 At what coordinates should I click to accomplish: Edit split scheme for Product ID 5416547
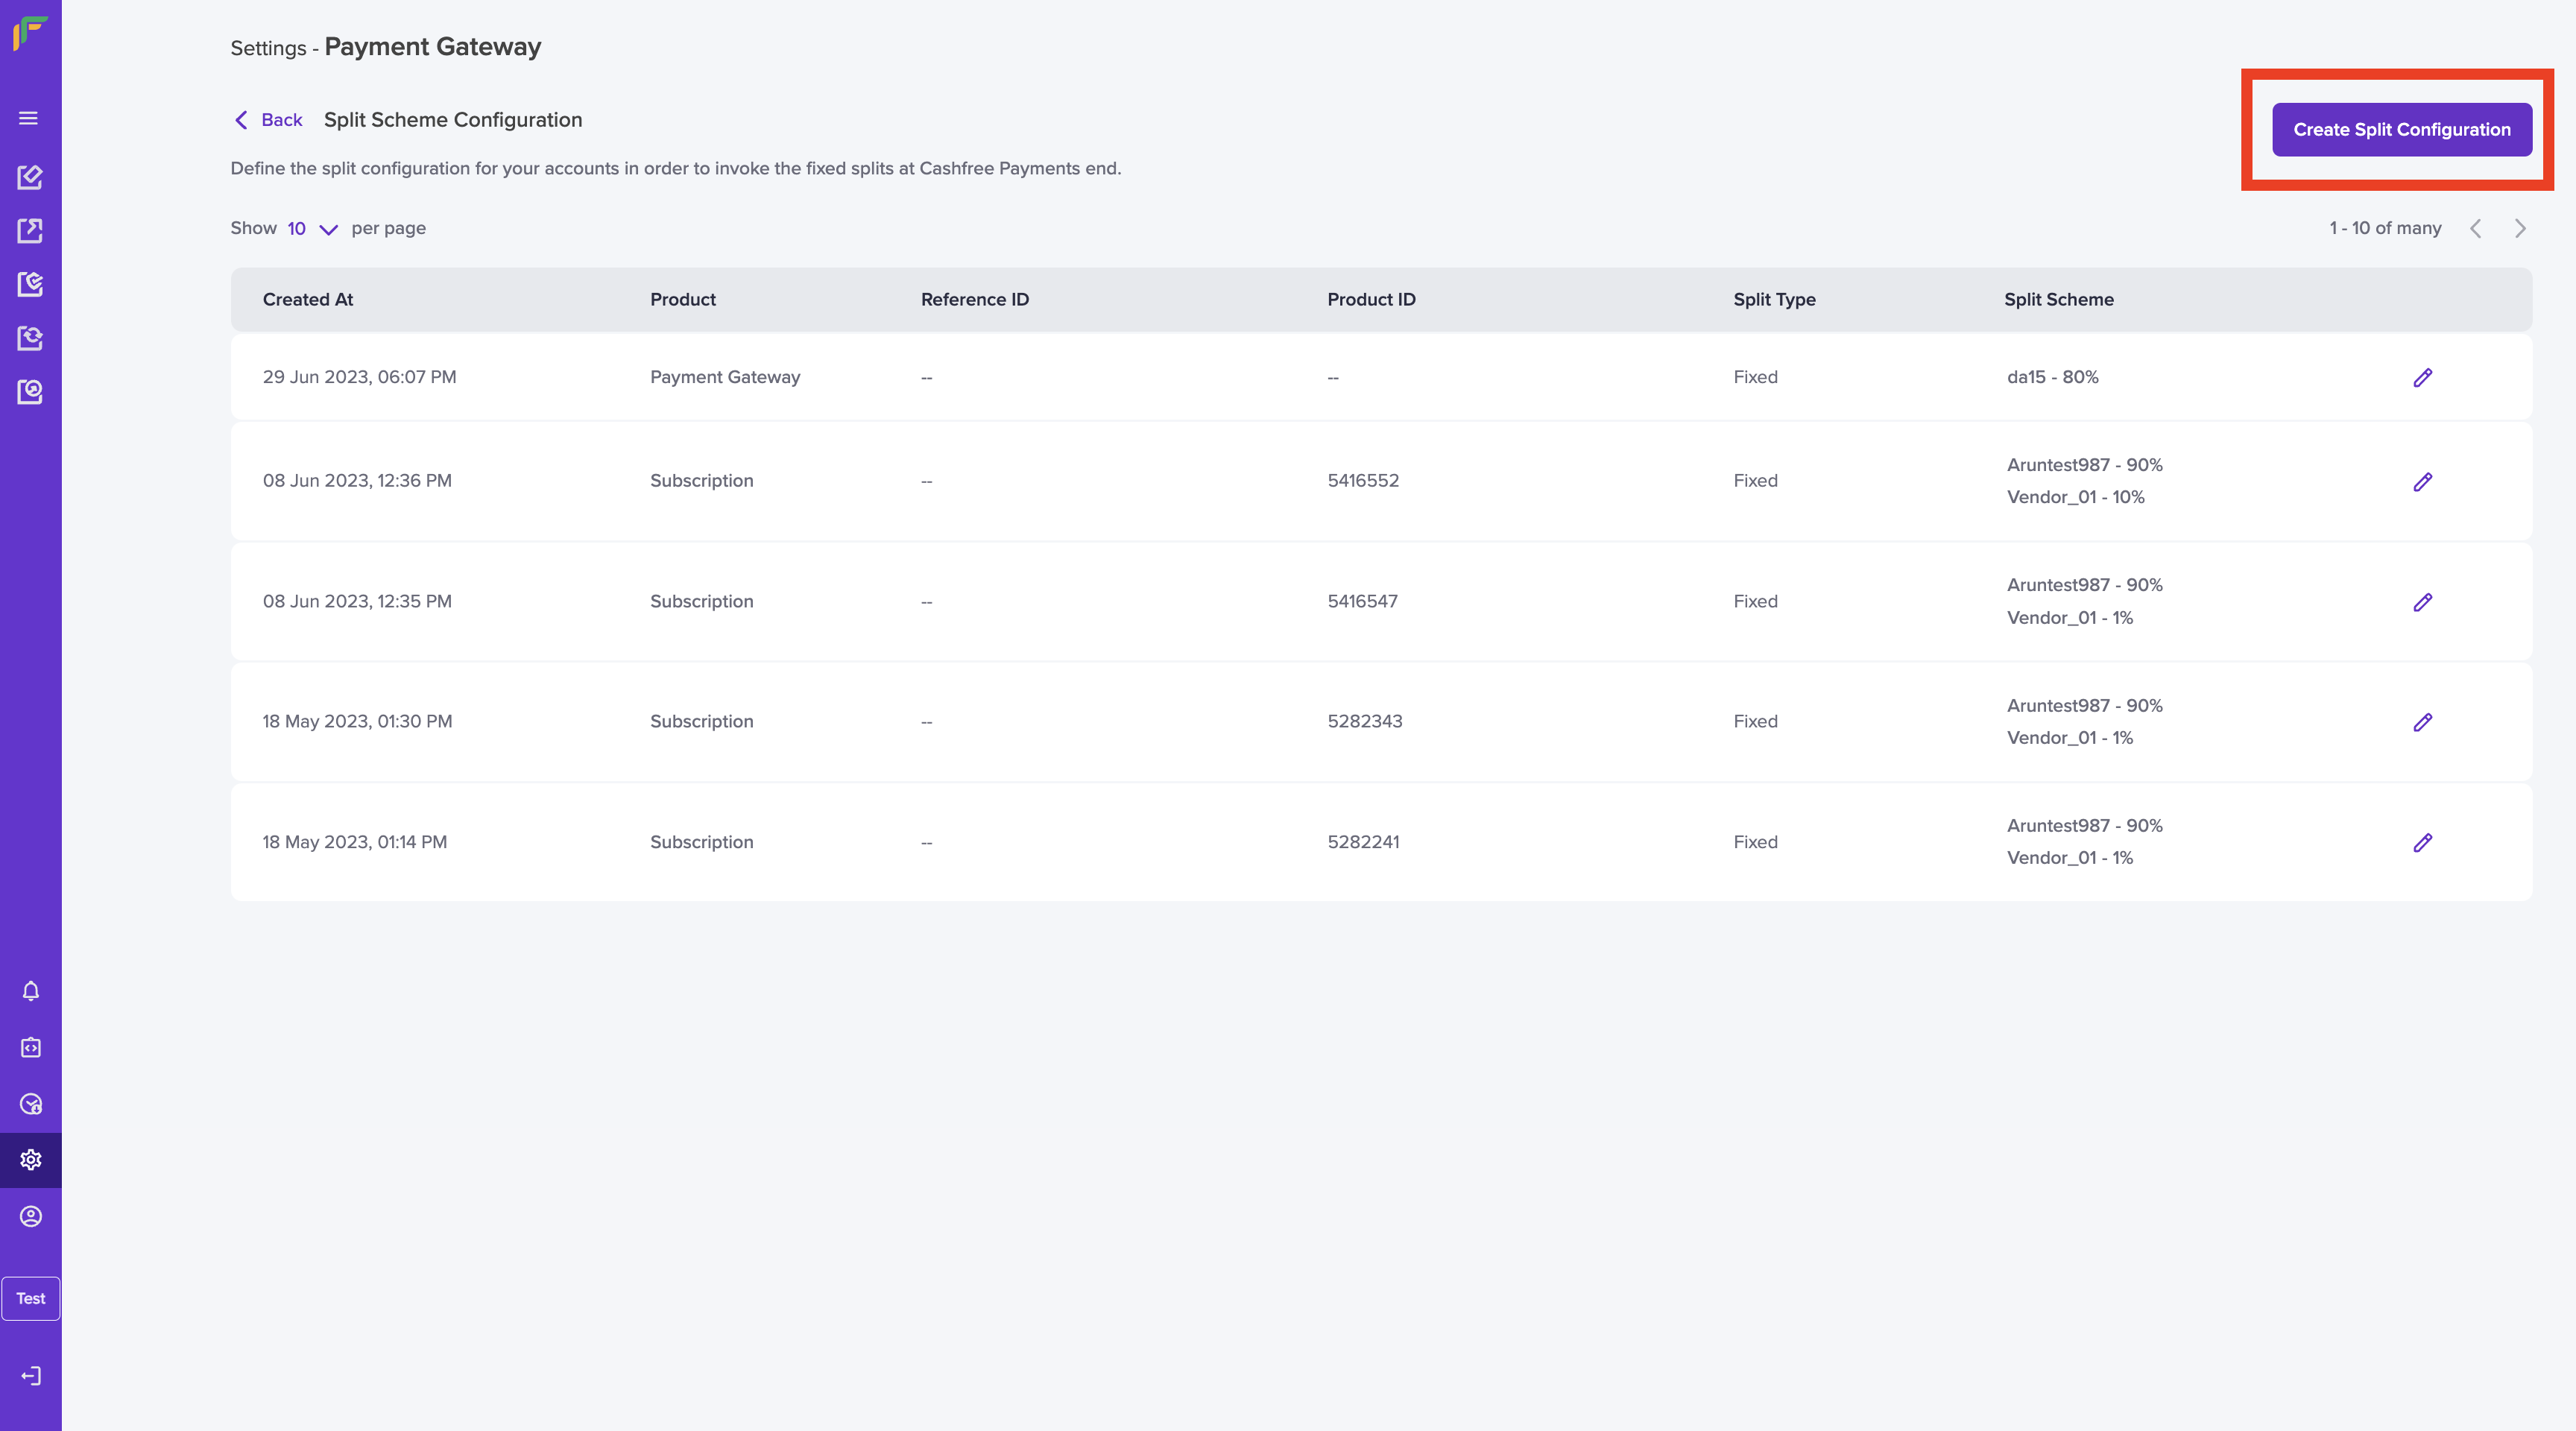click(x=2422, y=602)
